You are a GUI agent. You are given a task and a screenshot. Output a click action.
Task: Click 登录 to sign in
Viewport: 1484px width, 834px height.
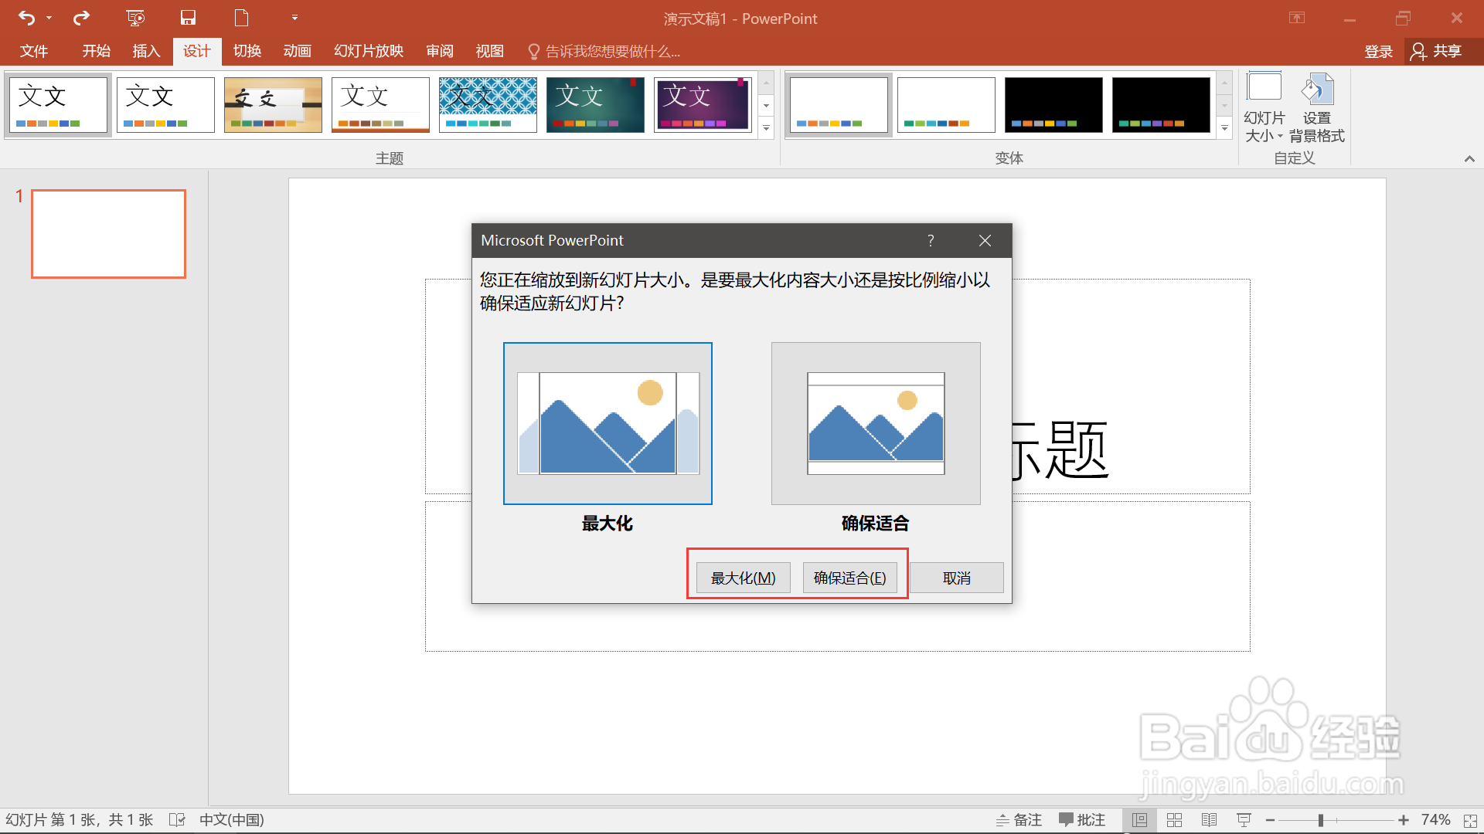(x=1379, y=51)
